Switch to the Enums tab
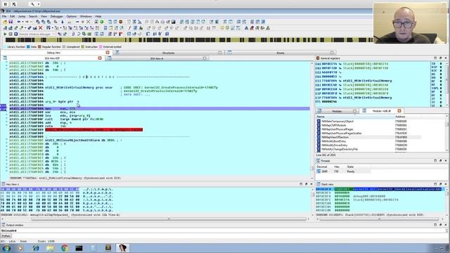The width and height of the screenshot is (450, 253). (280, 53)
